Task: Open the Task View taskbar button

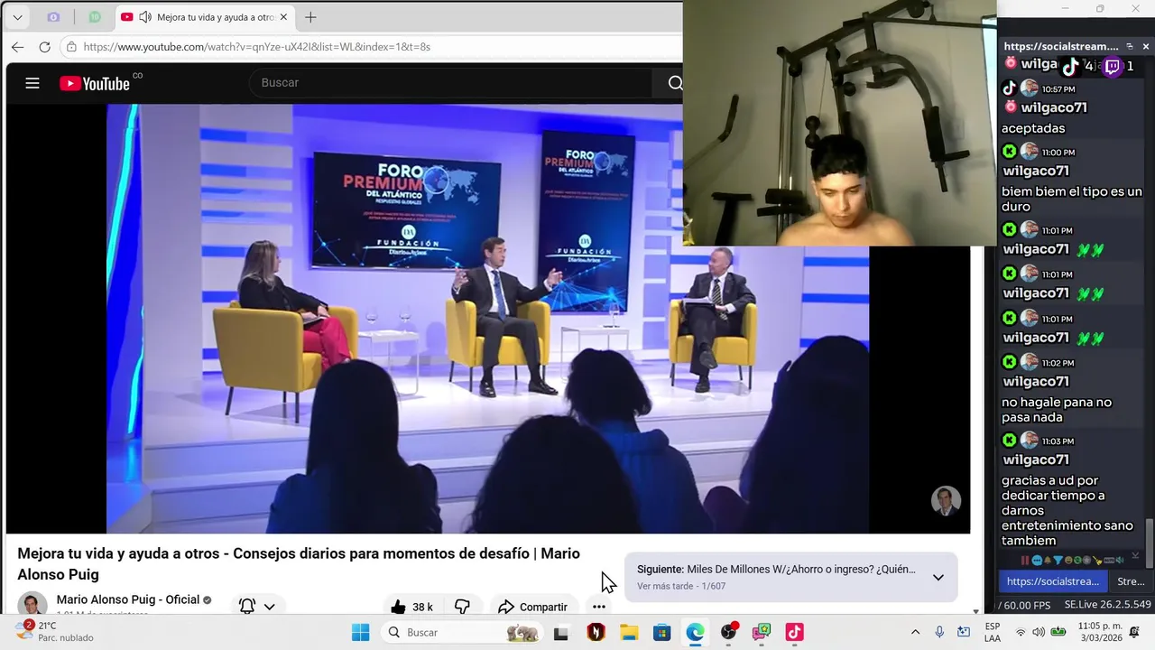Action: pyautogui.click(x=560, y=632)
